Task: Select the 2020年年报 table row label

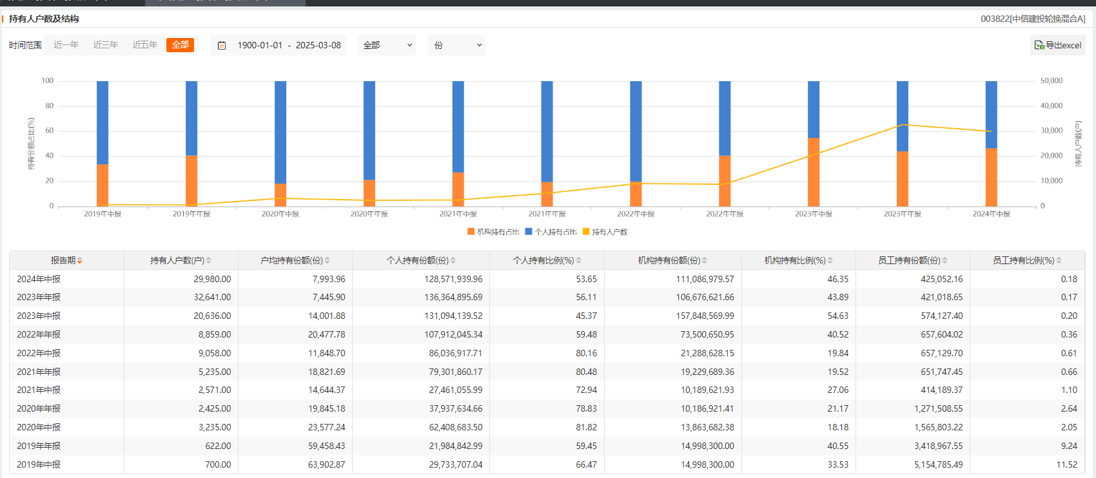Action: (x=39, y=409)
